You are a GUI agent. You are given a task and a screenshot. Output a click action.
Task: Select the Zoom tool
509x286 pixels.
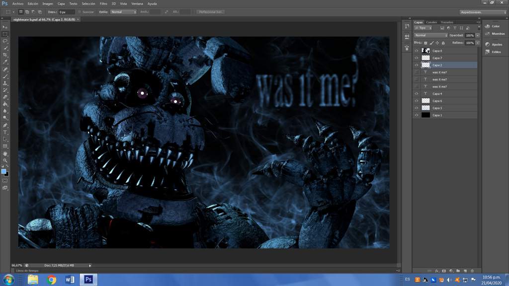coord(5,160)
